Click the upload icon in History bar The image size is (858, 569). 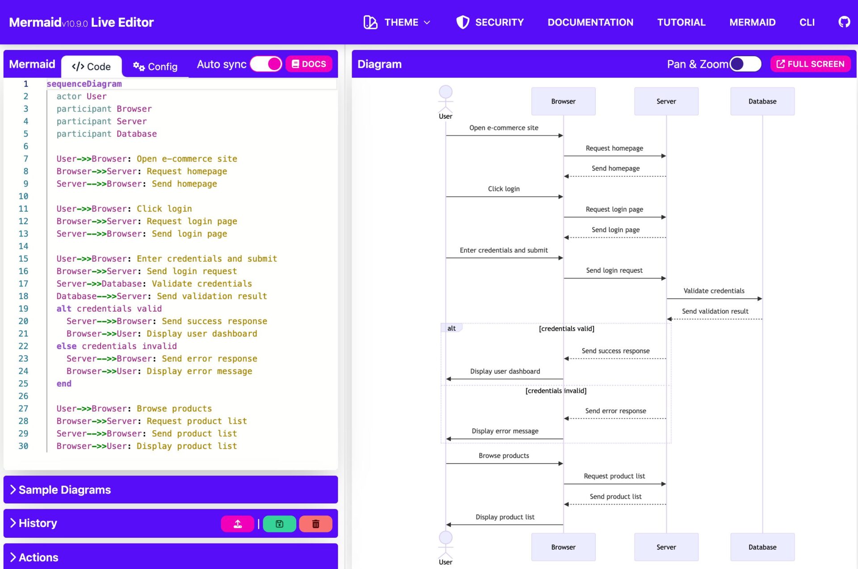tap(237, 523)
